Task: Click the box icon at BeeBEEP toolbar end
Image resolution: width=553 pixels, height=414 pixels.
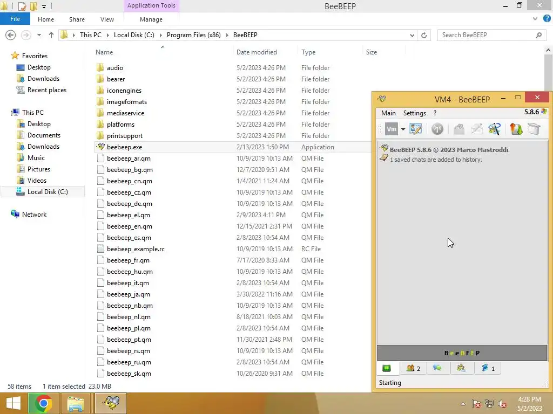Action: click(x=534, y=129)
